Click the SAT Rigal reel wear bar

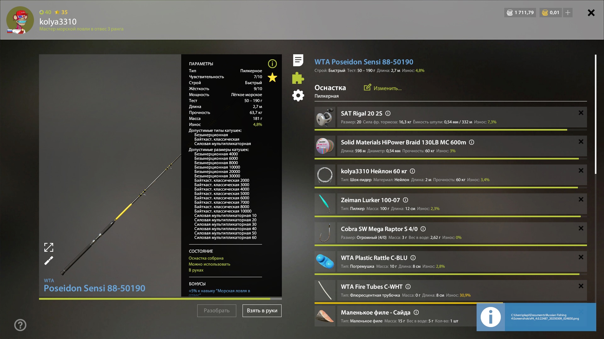point(451,130)
